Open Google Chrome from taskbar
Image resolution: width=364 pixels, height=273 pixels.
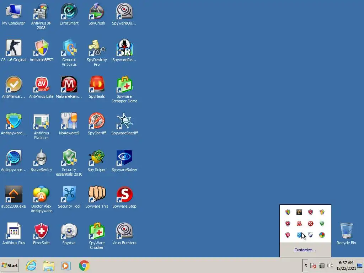pos(84,265)
